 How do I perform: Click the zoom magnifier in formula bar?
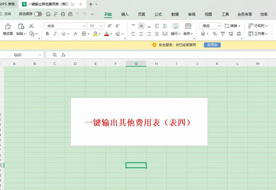click(55, 55)
